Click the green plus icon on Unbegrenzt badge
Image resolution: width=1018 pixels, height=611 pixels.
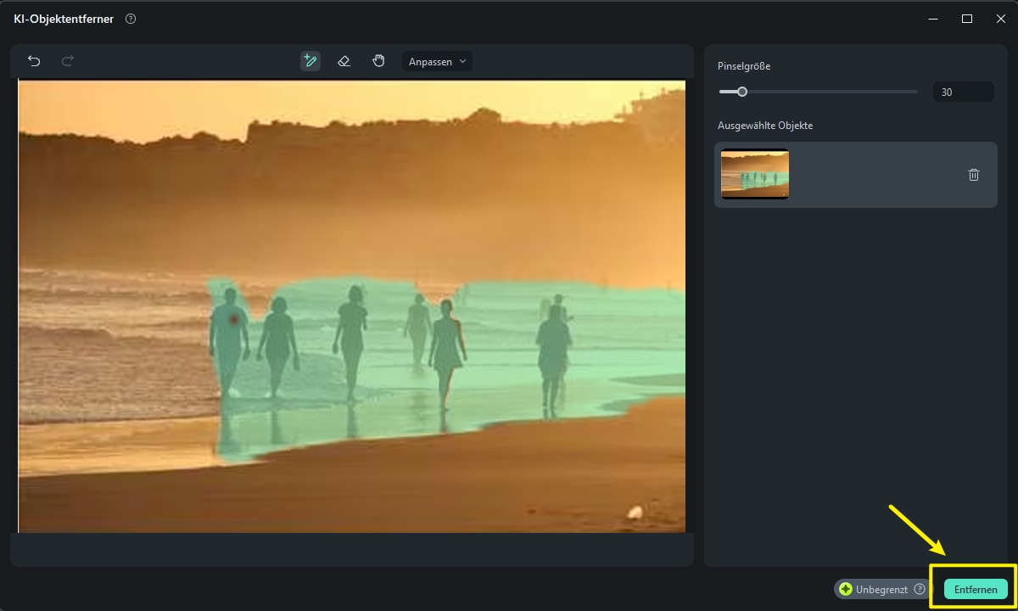coord(846,589)
